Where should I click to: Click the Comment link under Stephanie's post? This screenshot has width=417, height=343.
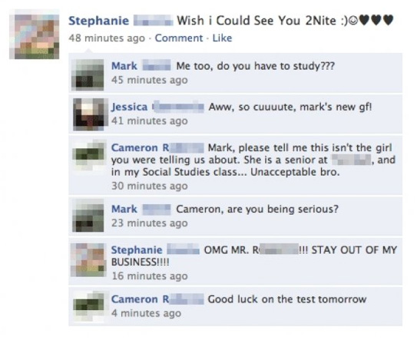coord(179,38)
